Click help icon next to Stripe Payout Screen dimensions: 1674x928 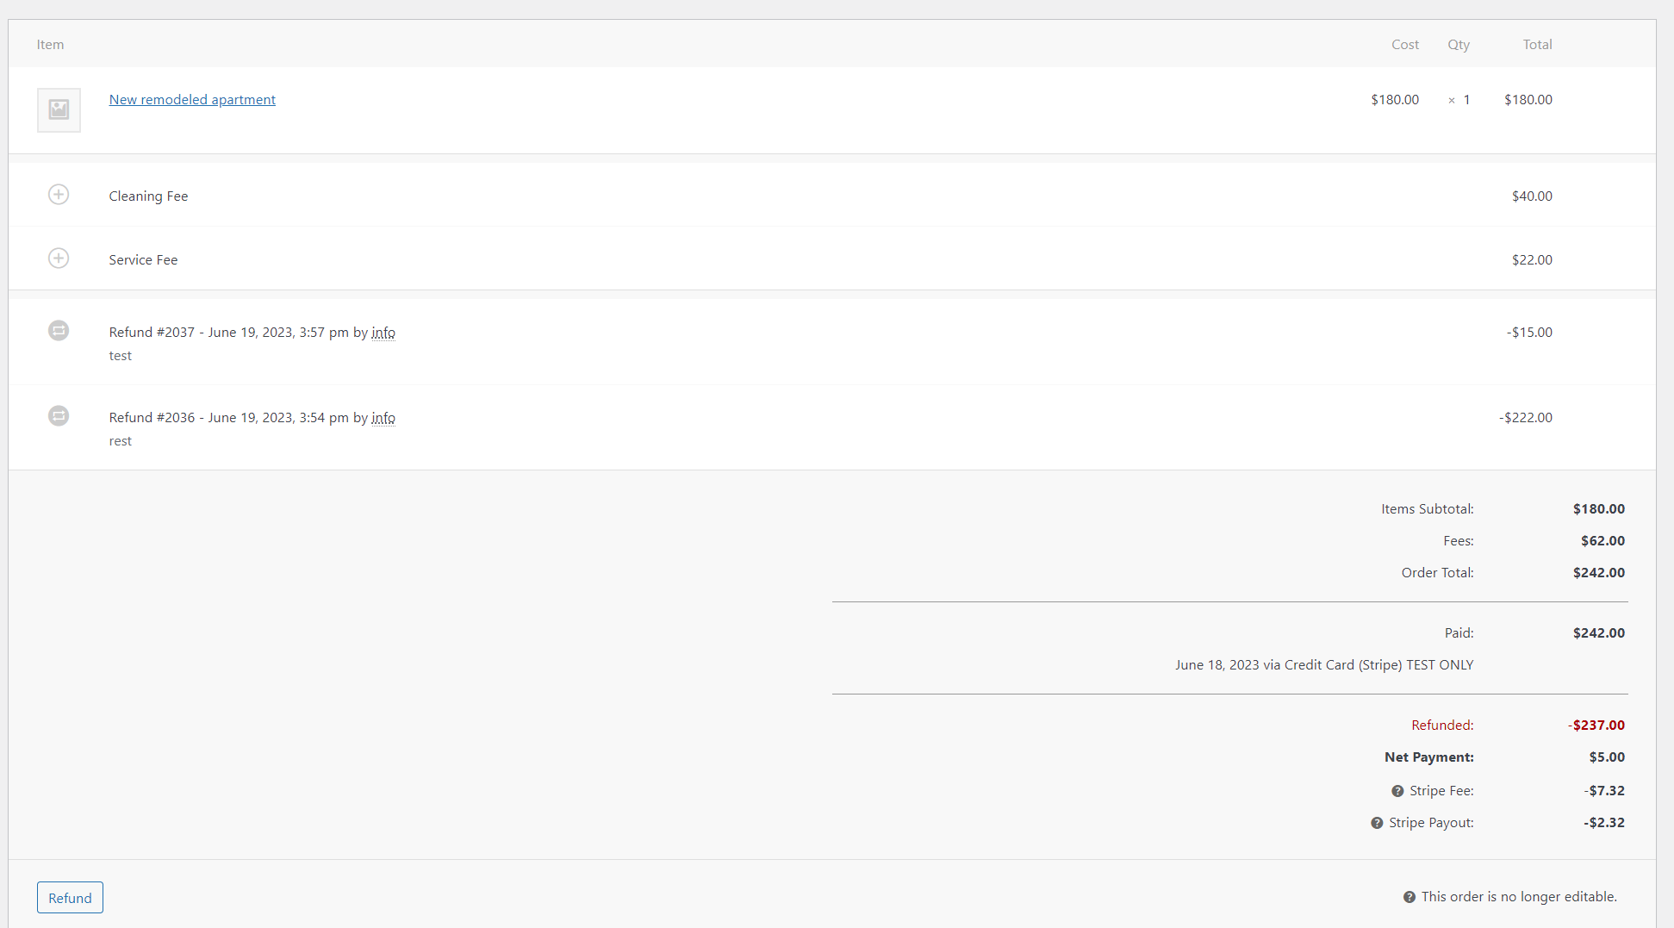click(1377, 823)
